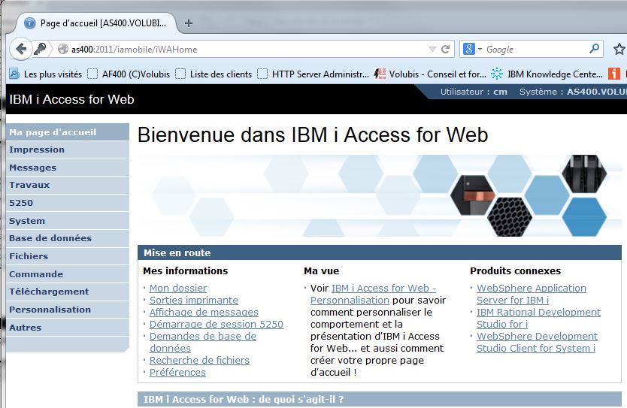The width and height of the screenshot is (627, 408).
Task: Open Volubis - Conseil et for... bookmark
Action: [430, 74]
